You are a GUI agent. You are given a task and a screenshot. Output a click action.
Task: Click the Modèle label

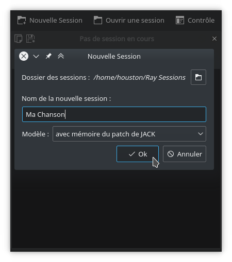pyautogui.click(x=36, y=134)
